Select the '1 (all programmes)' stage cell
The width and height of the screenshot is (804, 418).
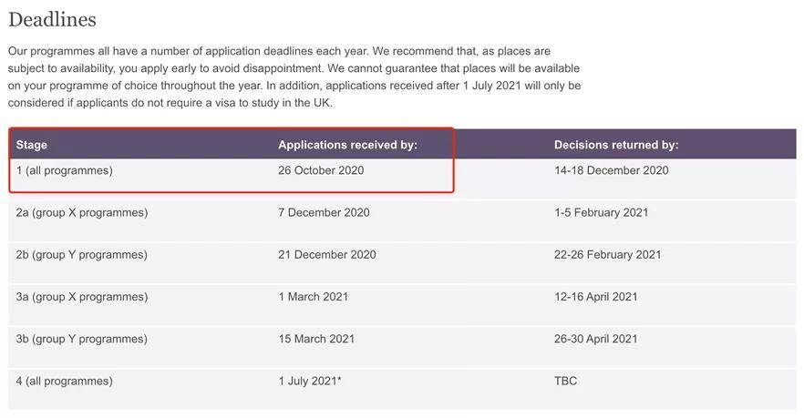[65, 170]
